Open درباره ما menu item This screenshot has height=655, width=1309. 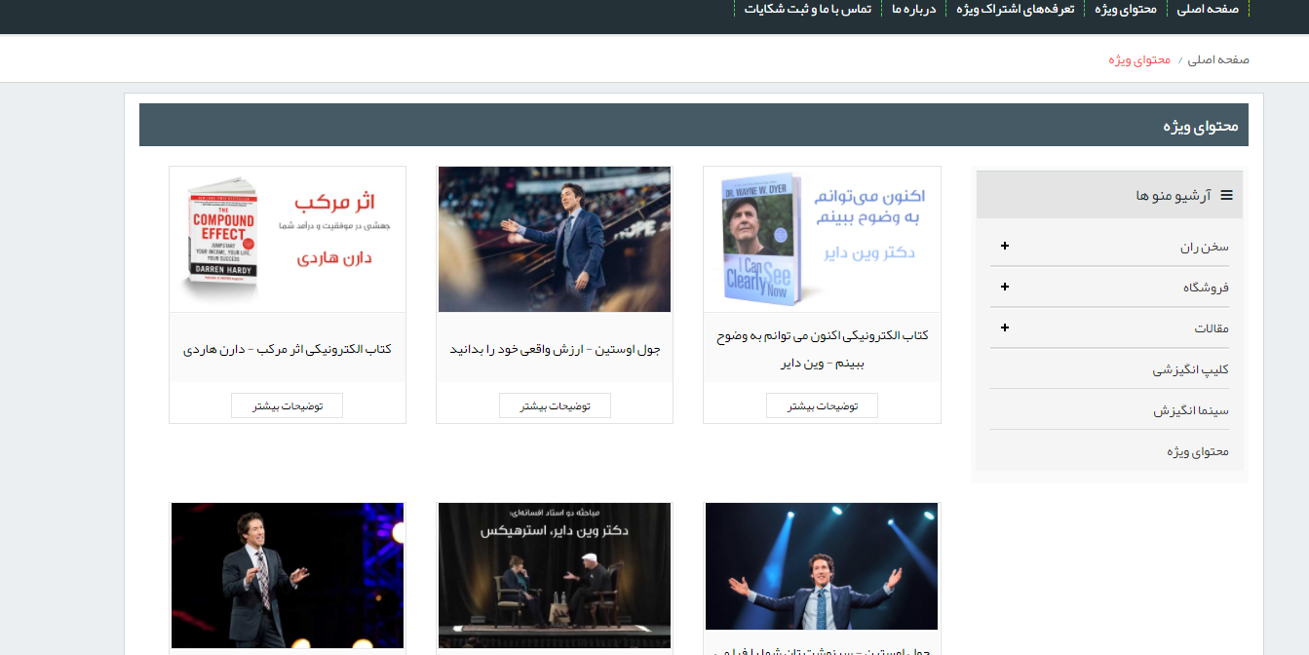(x=912, y=9)
